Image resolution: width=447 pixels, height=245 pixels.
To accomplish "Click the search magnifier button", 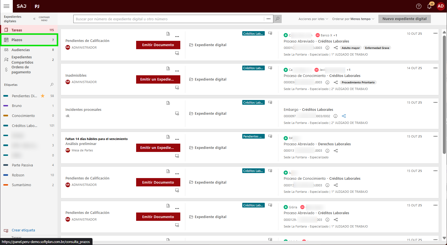I will coord(277,19).
